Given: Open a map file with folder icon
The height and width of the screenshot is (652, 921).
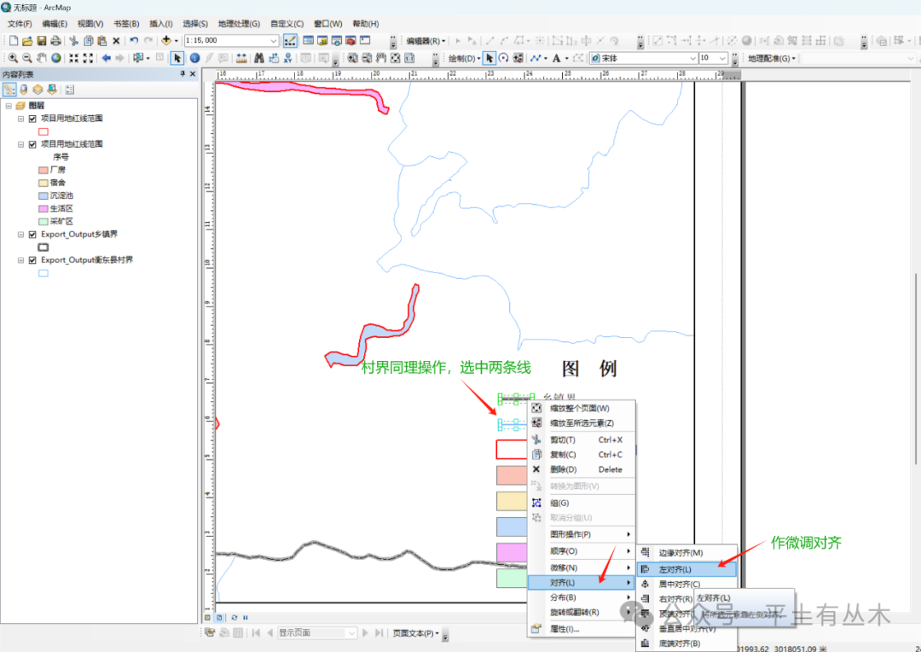Looking at the screenshot, I should (27, 41).
